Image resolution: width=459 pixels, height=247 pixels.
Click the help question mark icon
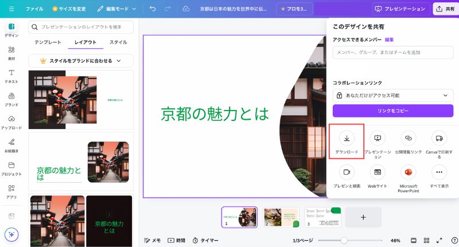tap(454, 240)
